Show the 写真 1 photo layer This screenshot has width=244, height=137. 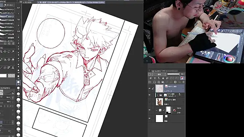tap(149, 102)
